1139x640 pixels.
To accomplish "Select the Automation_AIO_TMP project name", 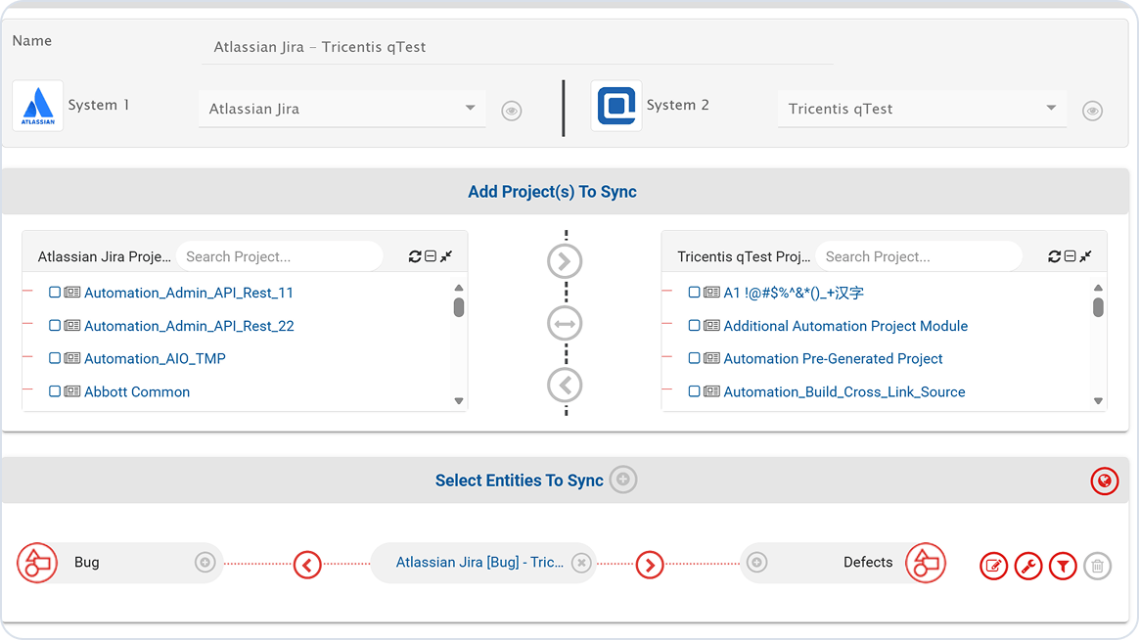I will pyautogui.click(x=155, y=359).
